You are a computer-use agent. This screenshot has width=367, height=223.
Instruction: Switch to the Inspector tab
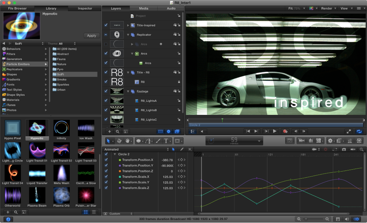tap(85, 8)
